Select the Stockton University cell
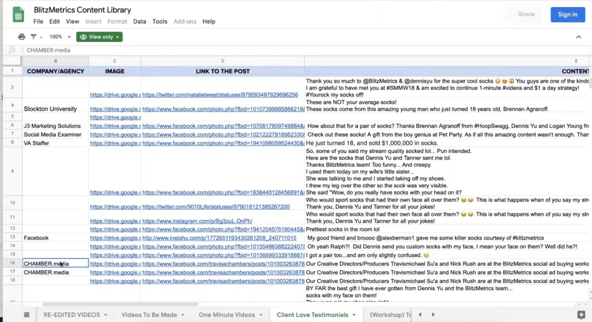 [50, 108]
